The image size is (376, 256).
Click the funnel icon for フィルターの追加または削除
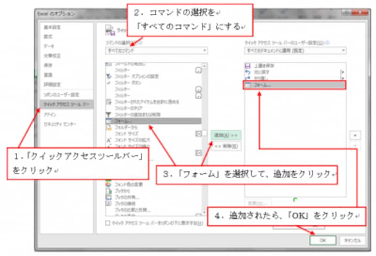[109, 114]
